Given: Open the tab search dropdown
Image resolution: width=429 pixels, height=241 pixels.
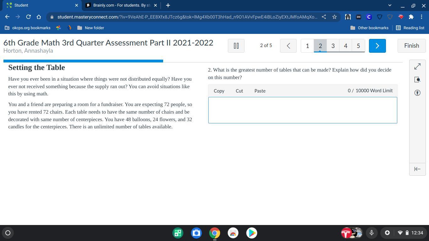Looking at the screenshot, I should tap(390, 5).
